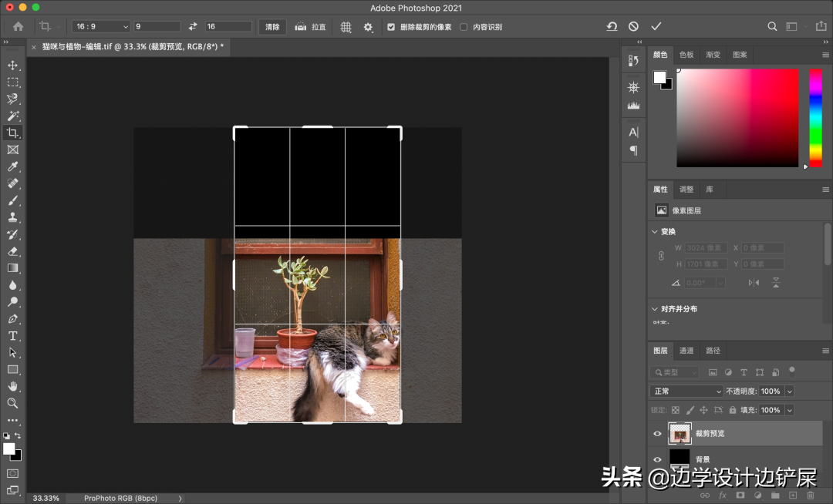The height and width of the screenshot is (504, 833).
Task: Go to the Home screen
Action: (18, 26)
